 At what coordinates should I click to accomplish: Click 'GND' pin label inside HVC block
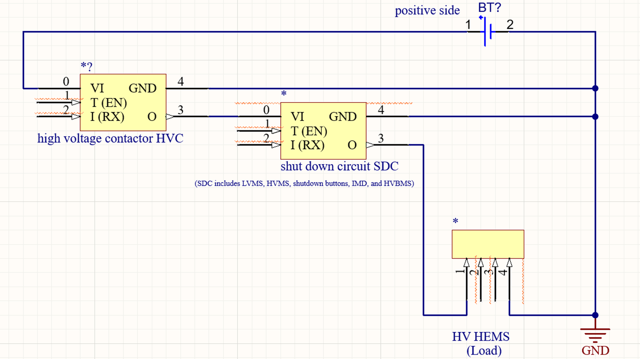(x=142, y=88)
